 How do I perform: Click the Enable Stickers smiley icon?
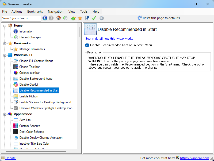coord(16,102)
